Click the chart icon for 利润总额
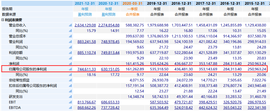270x111 pixels. (70, 53)
